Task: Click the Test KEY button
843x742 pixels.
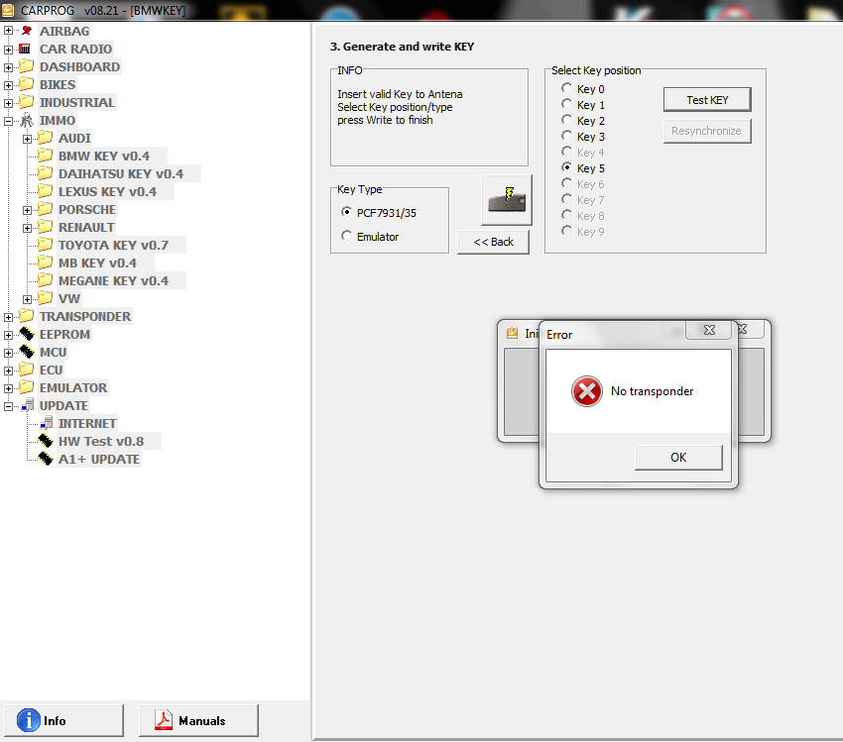Action: 707,100
